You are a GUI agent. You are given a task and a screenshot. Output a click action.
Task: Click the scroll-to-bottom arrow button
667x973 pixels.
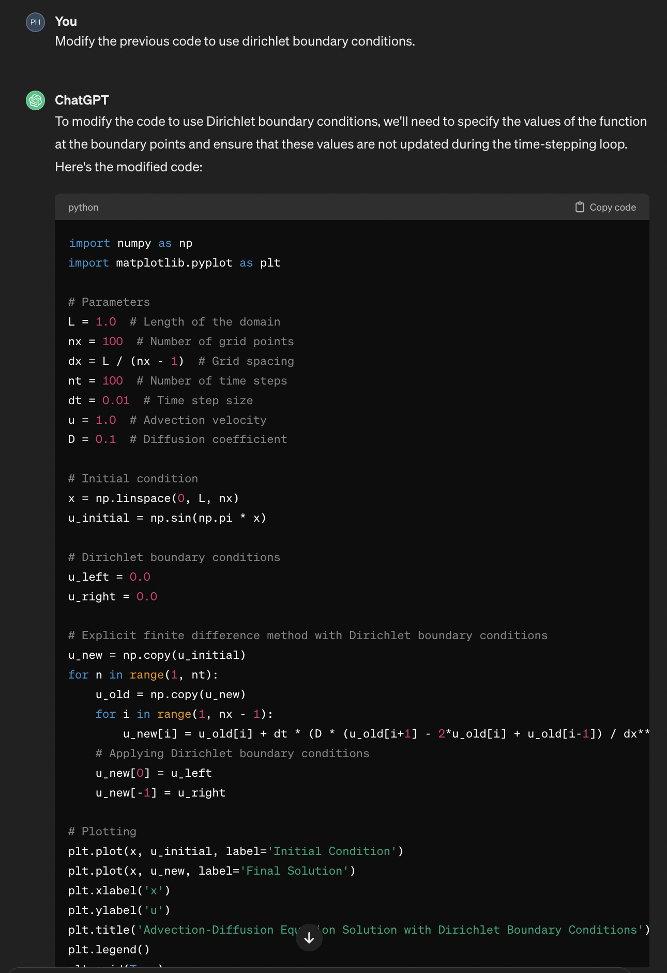pyautogui.click(x=309, y=937)
